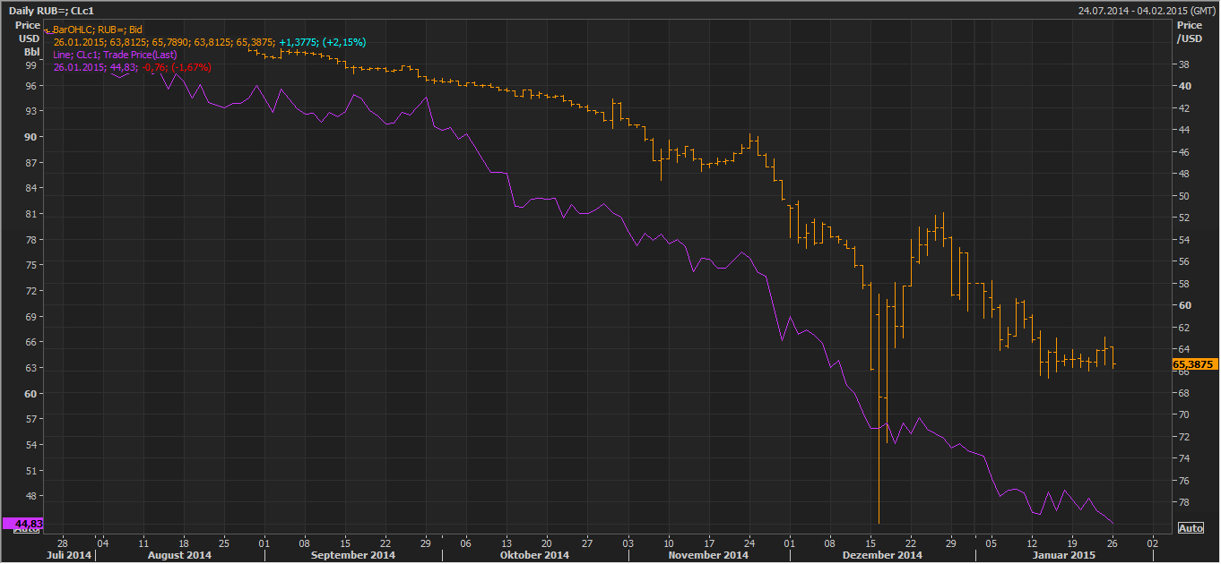Screen dimensions: 1221x564
Task: Select the purple 44,83 last-price tag
Action: 22,523
